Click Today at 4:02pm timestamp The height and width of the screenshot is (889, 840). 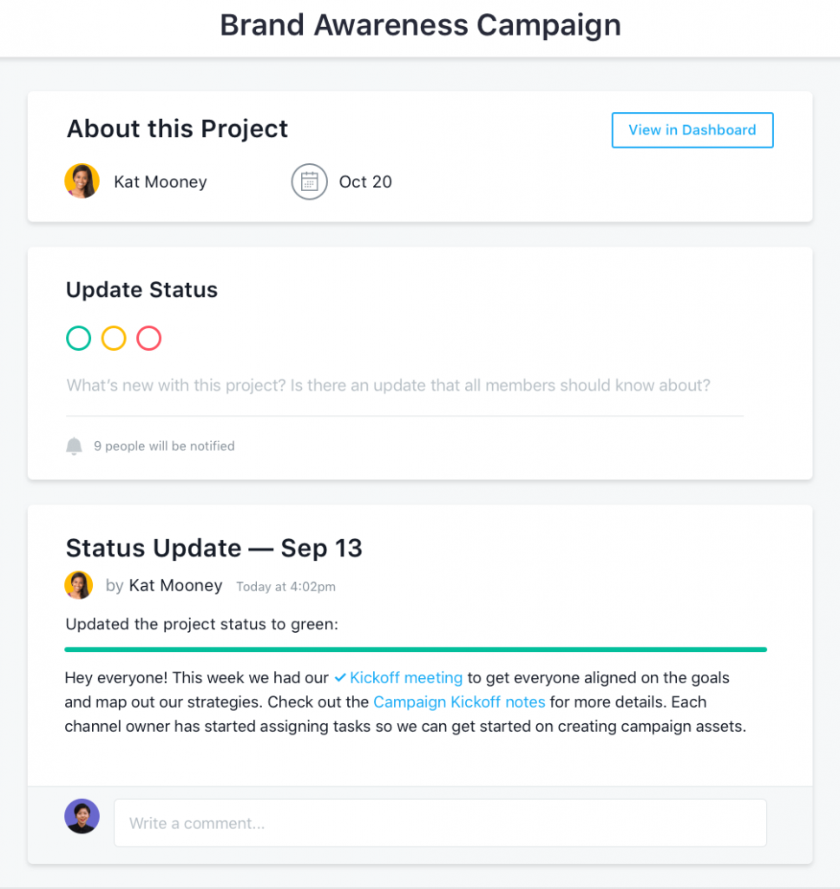[285, 586]
